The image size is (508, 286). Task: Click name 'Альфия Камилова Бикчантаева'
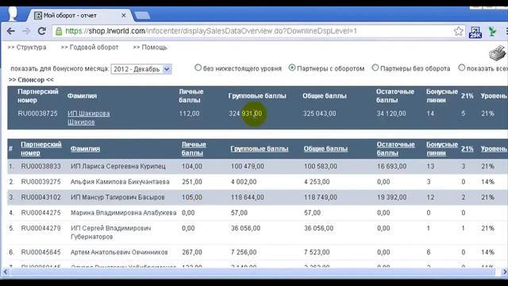point(120,182)
